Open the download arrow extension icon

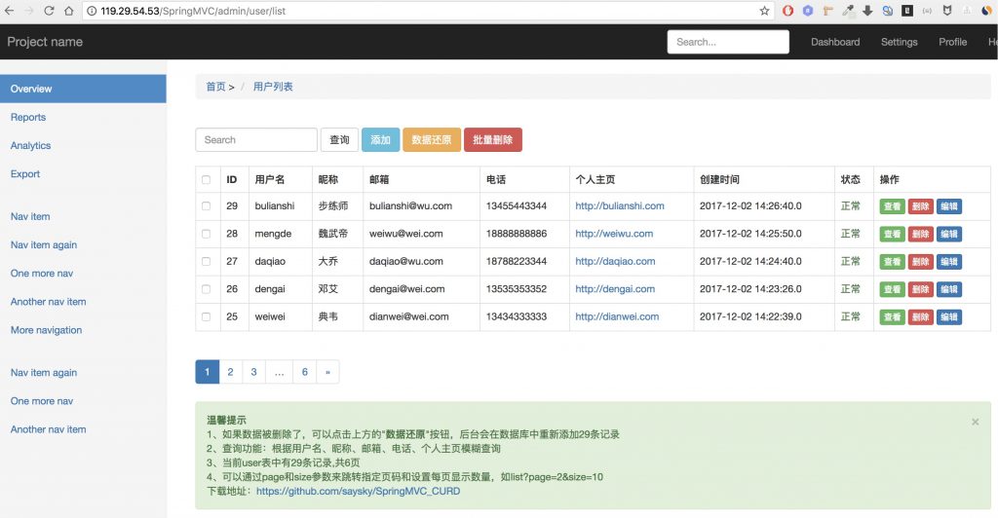867,11
